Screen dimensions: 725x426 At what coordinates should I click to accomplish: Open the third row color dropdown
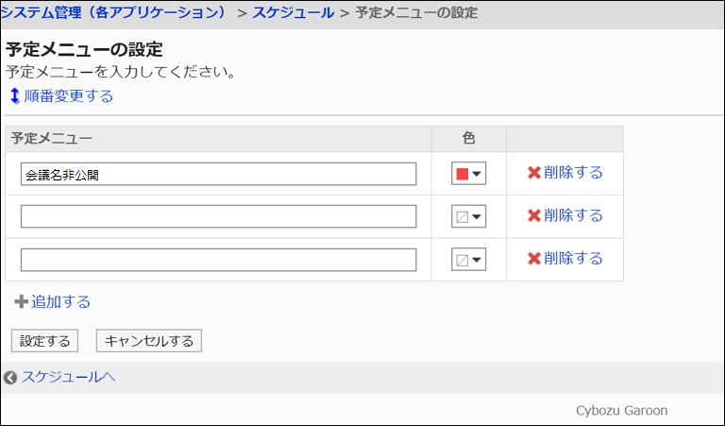click(469, 260)
